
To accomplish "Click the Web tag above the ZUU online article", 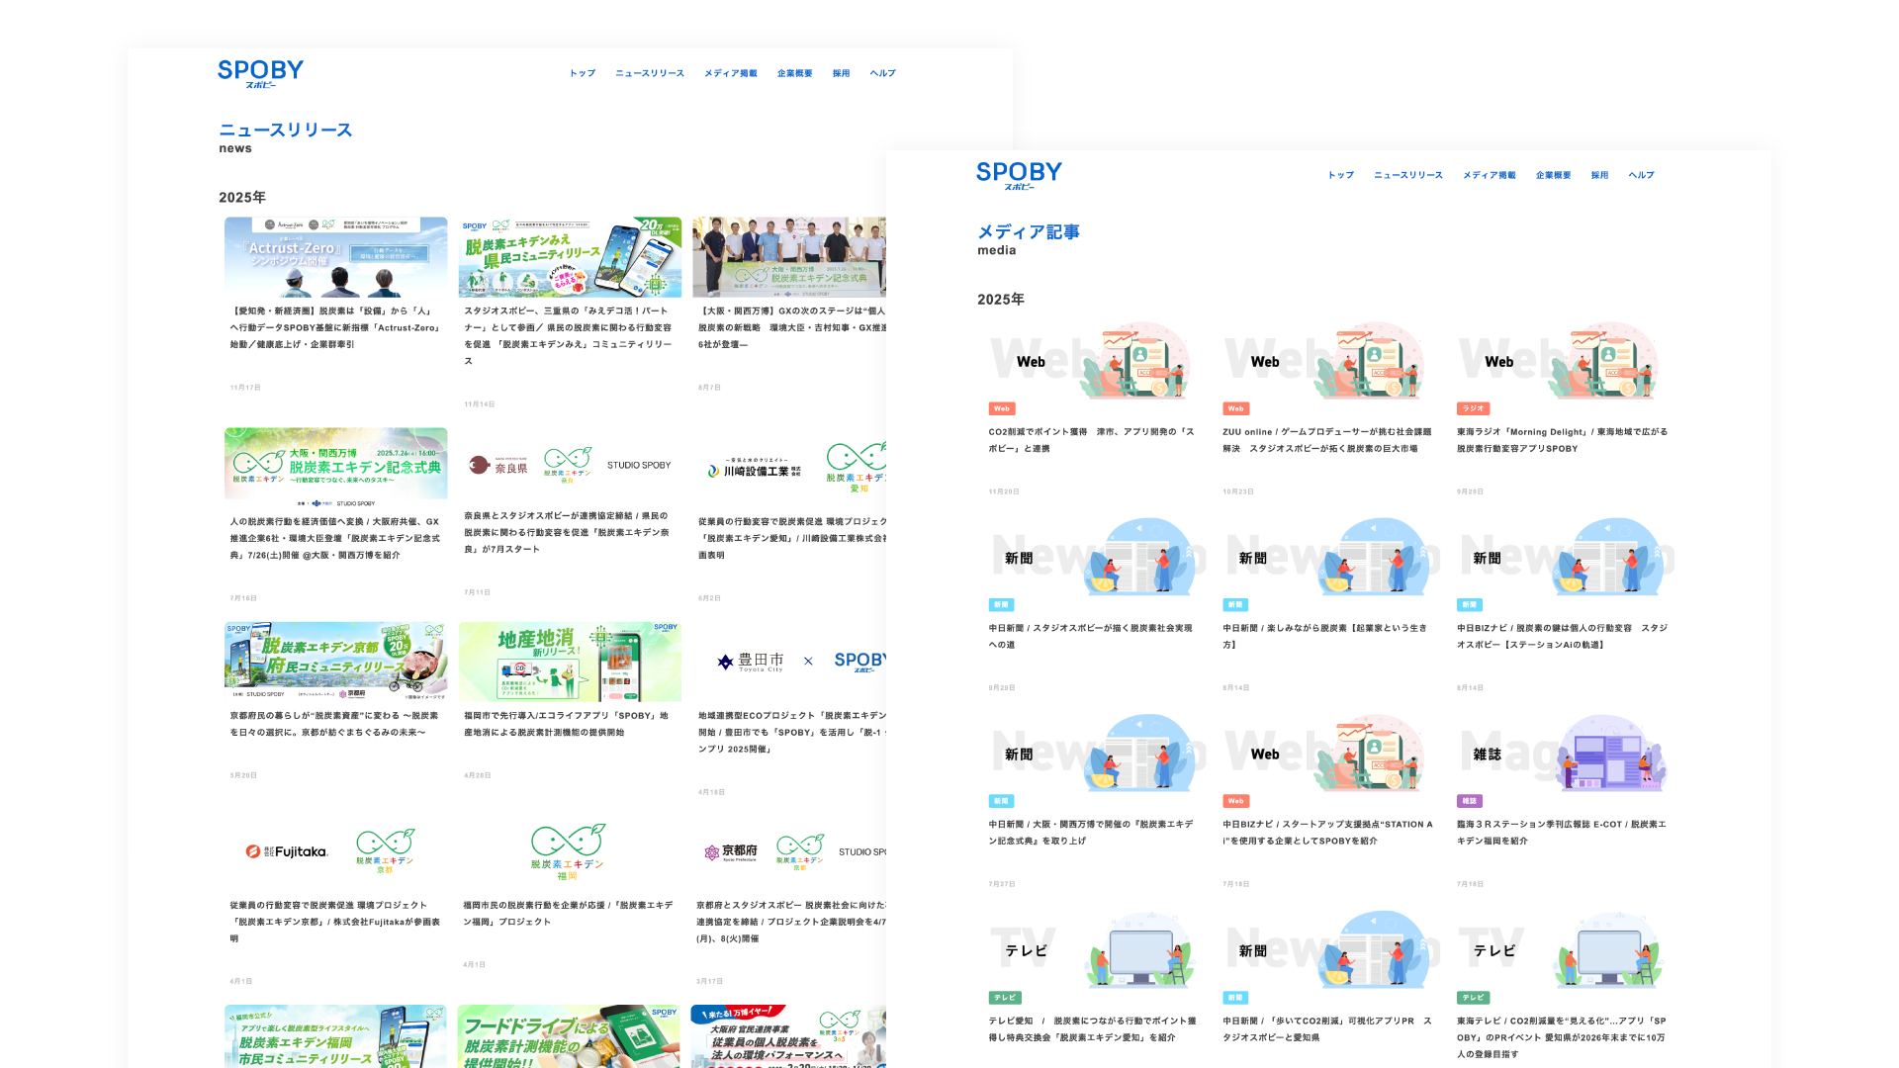I will pyautogui.click(x=1235, y=408).
